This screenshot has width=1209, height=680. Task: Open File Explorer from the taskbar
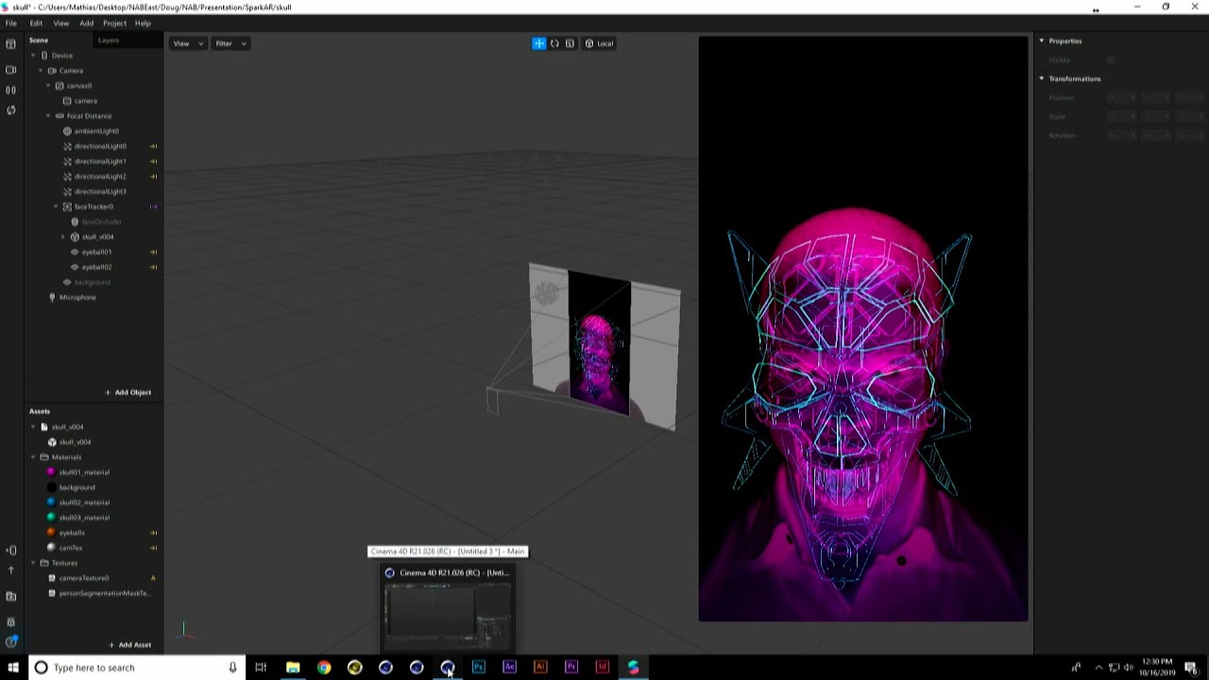pyautogui.click(x=293, y=667)
